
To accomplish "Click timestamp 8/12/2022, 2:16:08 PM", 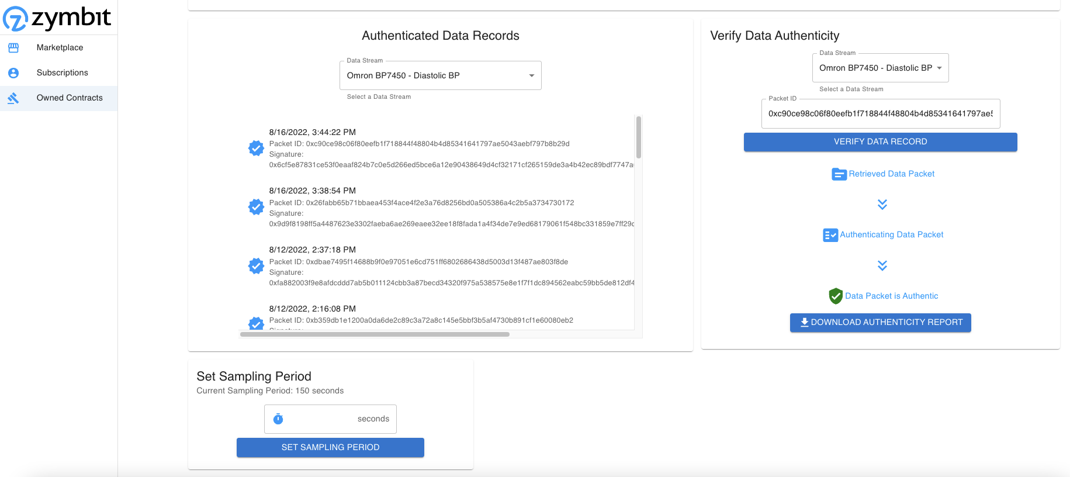I will pyautogui.click(x=312, y=309).
